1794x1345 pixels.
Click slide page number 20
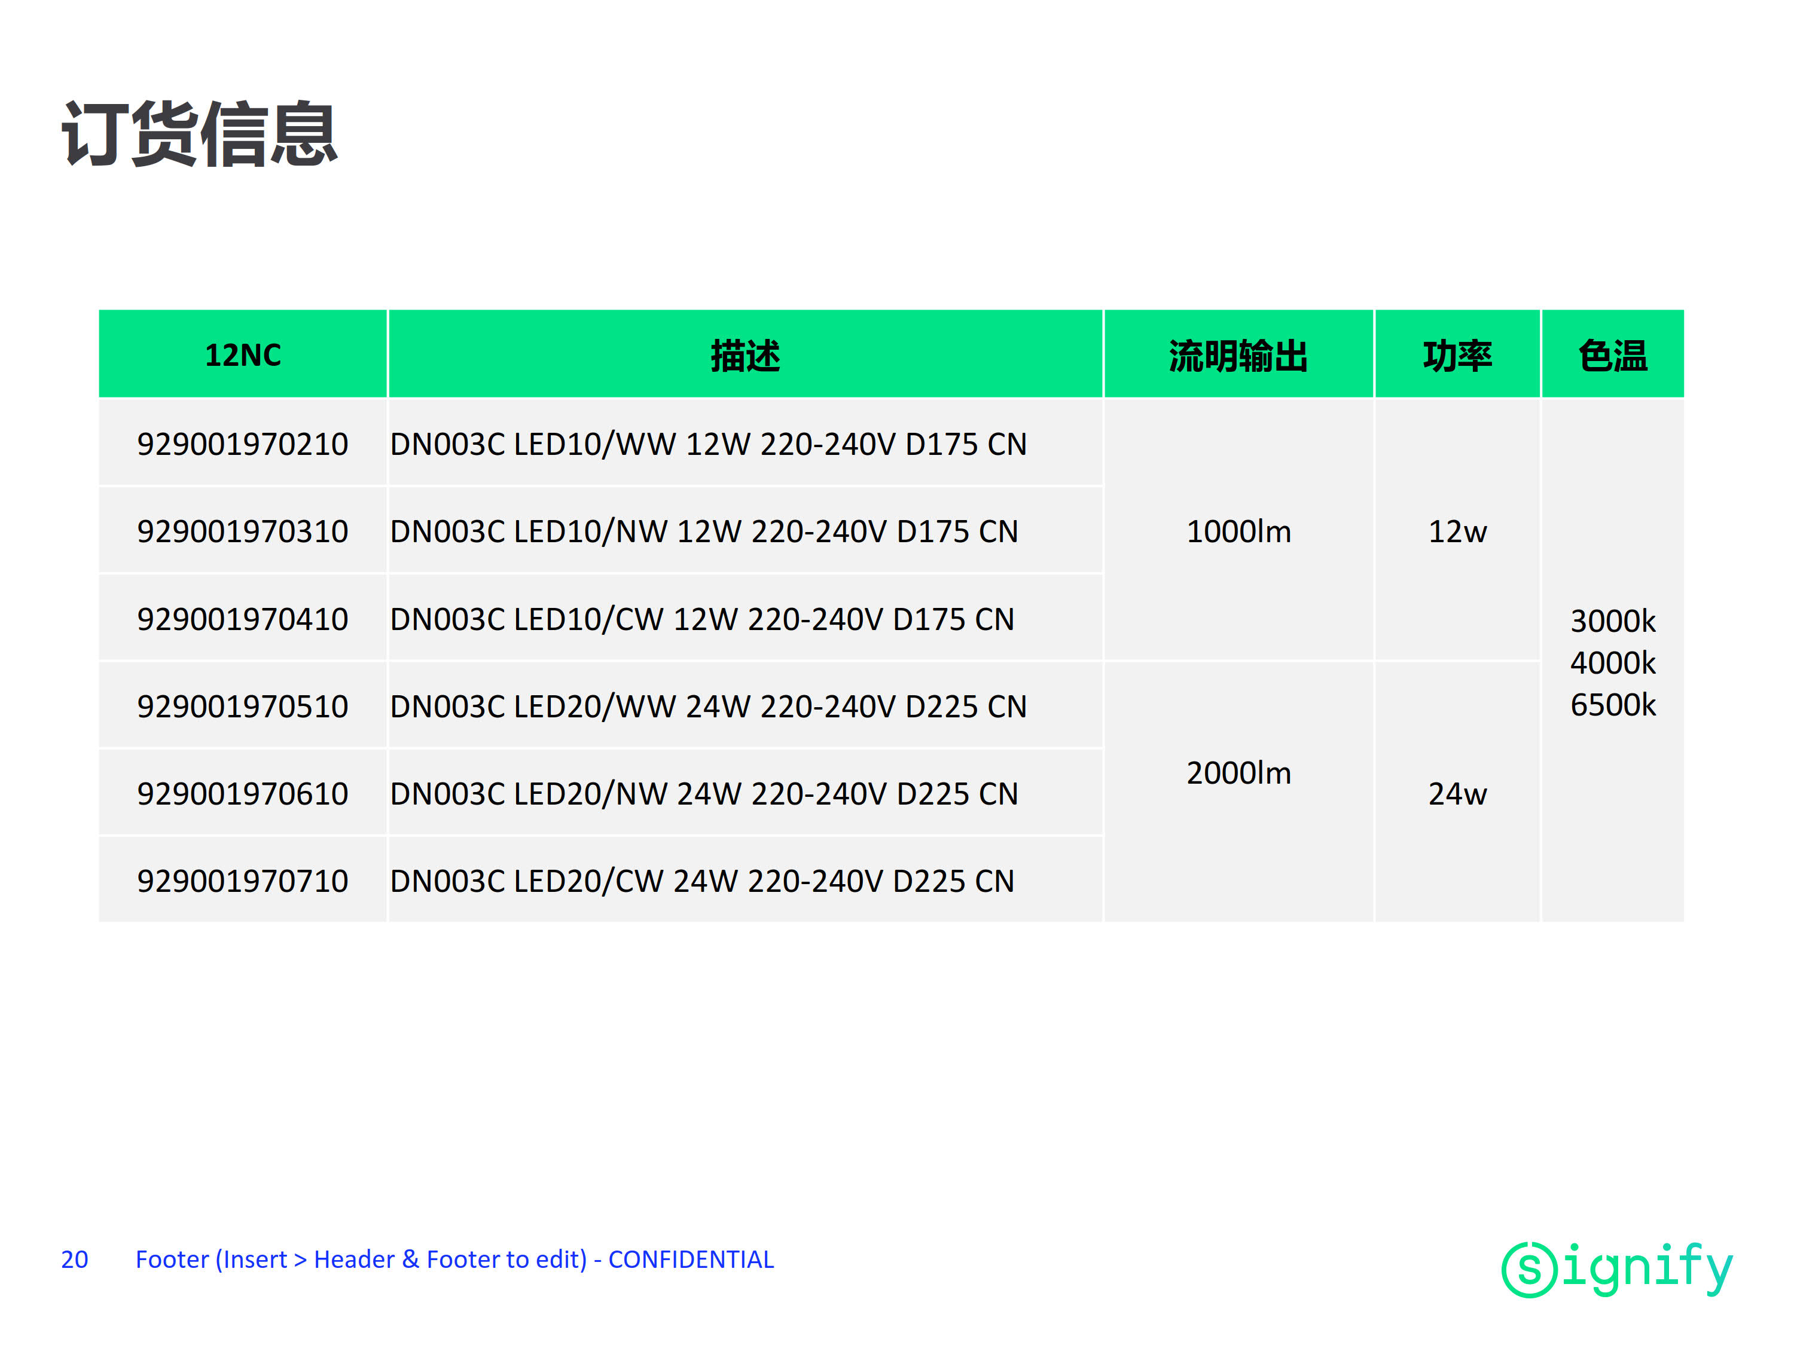(75, 1259)
